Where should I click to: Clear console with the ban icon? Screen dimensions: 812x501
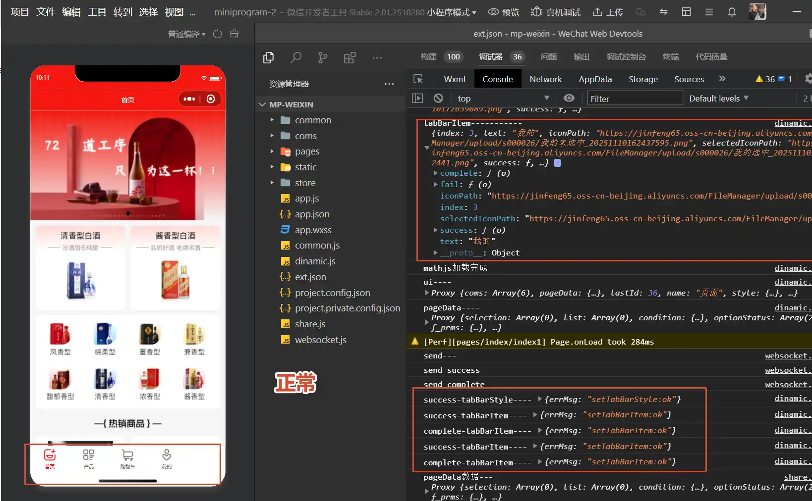click(438, 99)
